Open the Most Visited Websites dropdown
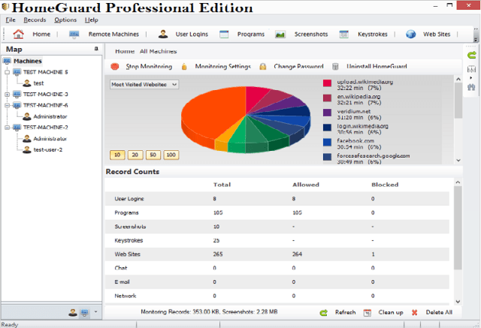 pyautogui.click(x=144, y=85)
